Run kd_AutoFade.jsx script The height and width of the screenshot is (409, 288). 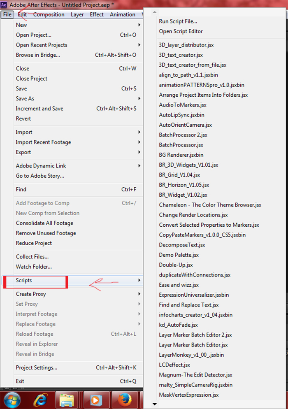pyautogui.click(x=178, y=325)
